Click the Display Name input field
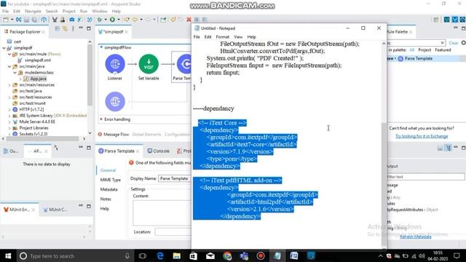466x262 pixels. tap(175, 178)
